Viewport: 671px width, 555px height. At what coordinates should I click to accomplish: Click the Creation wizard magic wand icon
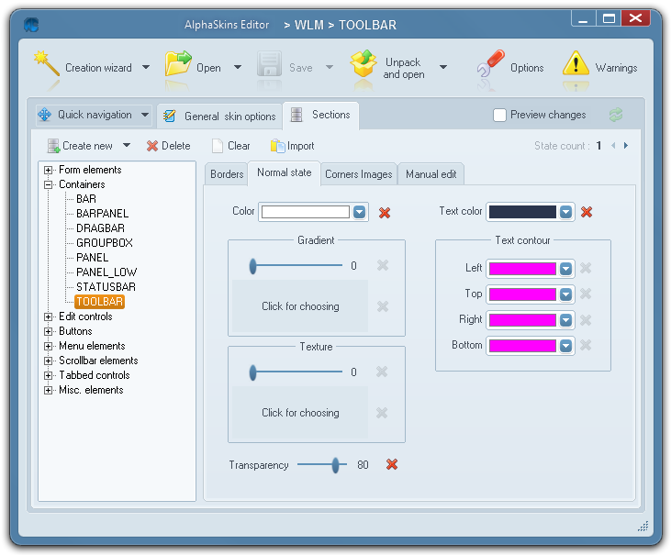pos(46,63)
